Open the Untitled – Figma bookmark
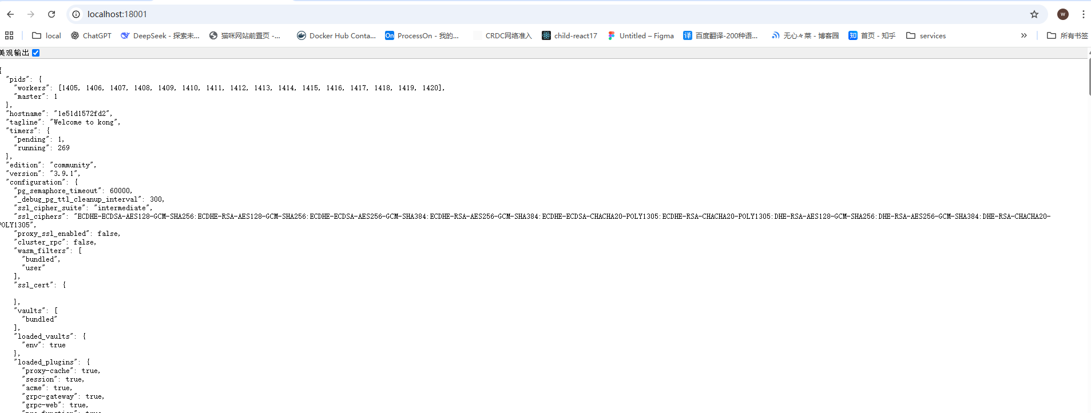The width and height of the screenshot is (1091, 413). click(641, 35)
